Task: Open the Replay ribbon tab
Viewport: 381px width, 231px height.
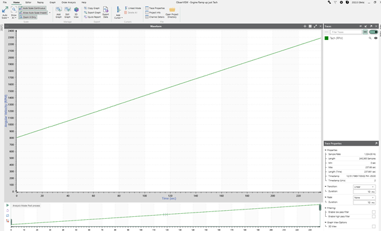Action: (41, 2)
